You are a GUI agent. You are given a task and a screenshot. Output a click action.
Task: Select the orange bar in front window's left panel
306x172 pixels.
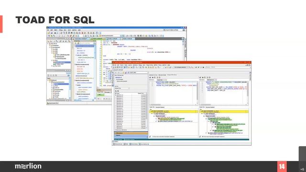click(131, 133)
